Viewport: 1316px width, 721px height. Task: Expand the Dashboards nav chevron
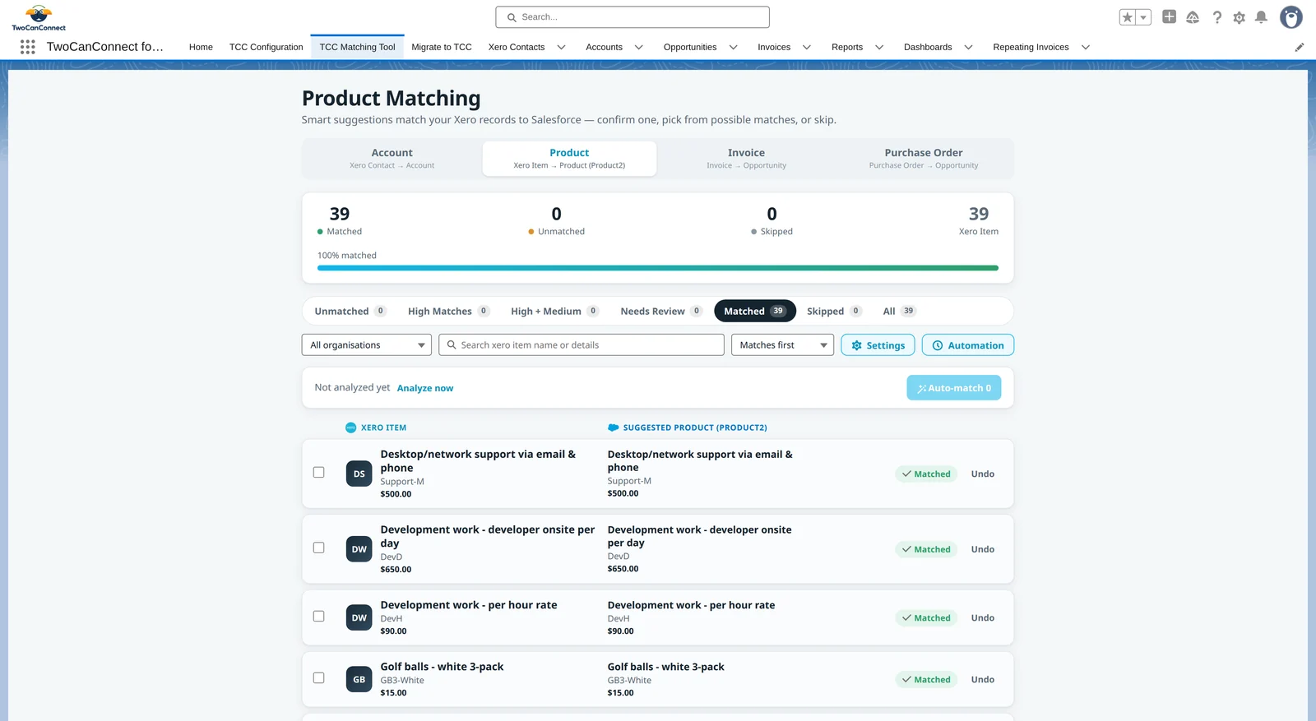[x=968, y=47]
